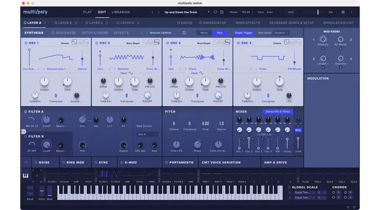380x210 pixels.
Task: Toggle the OSC 2 power button
Action: point(97,43)
